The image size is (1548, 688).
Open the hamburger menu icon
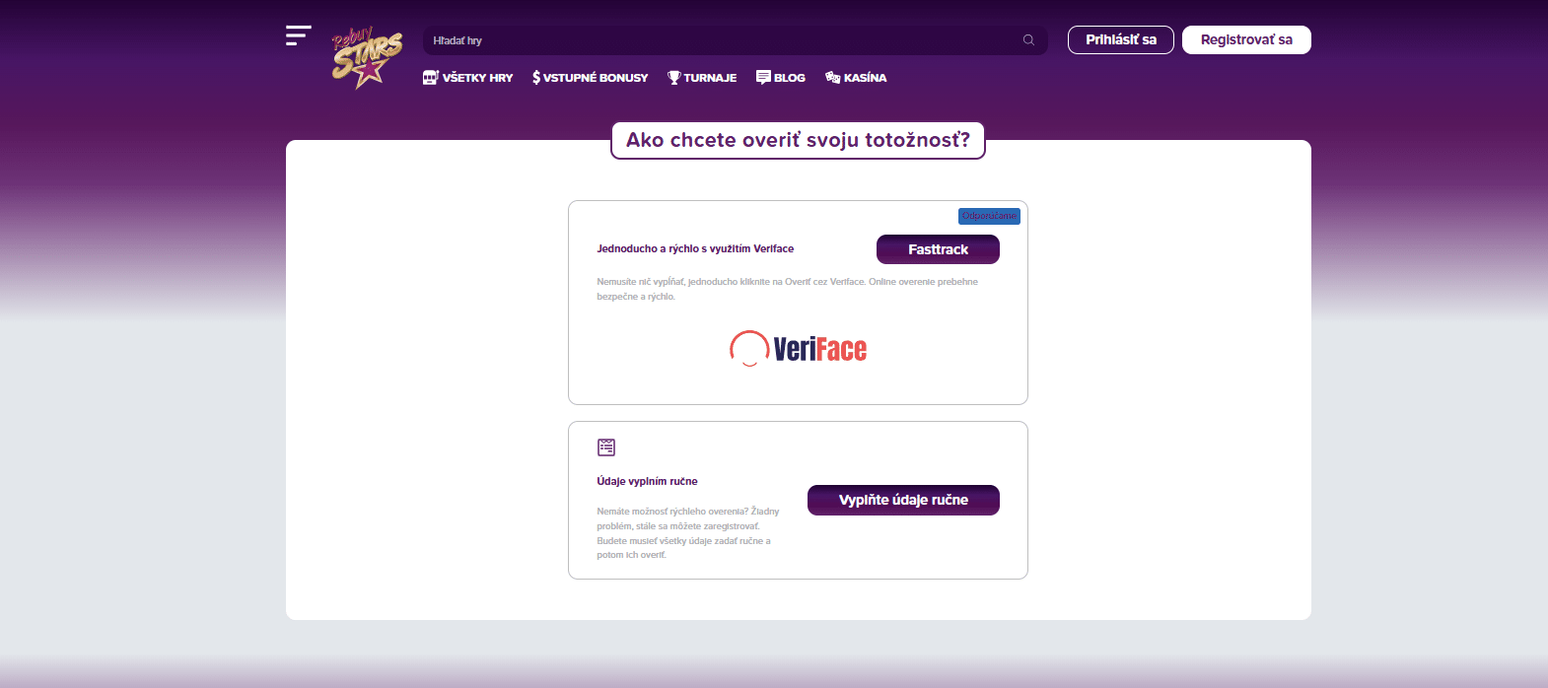tap(299, 35)
